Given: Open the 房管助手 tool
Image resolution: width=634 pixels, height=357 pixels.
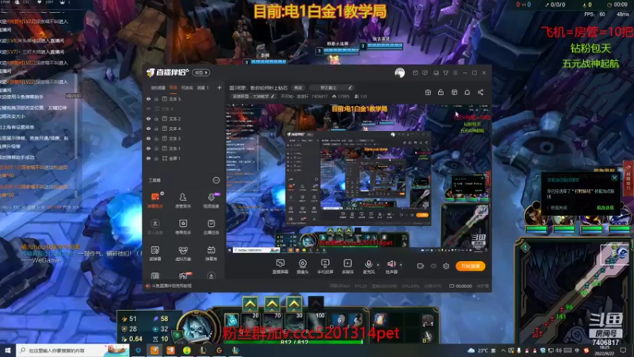Looking at the screenshot, I should click(x=183, y=200).
